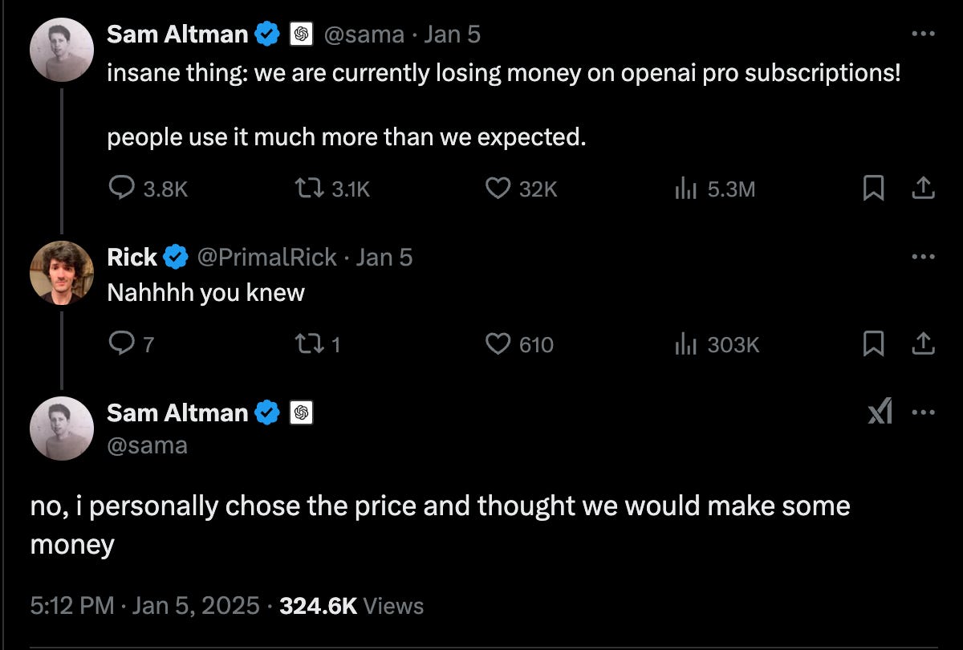The height and width of the screenshot is (650, 963).
Task: Like the tweet with 32K likes
Action: (x=522, y=189)
